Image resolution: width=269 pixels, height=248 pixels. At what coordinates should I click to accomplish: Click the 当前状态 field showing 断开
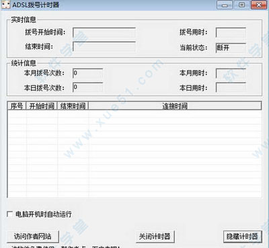point(231,48)
